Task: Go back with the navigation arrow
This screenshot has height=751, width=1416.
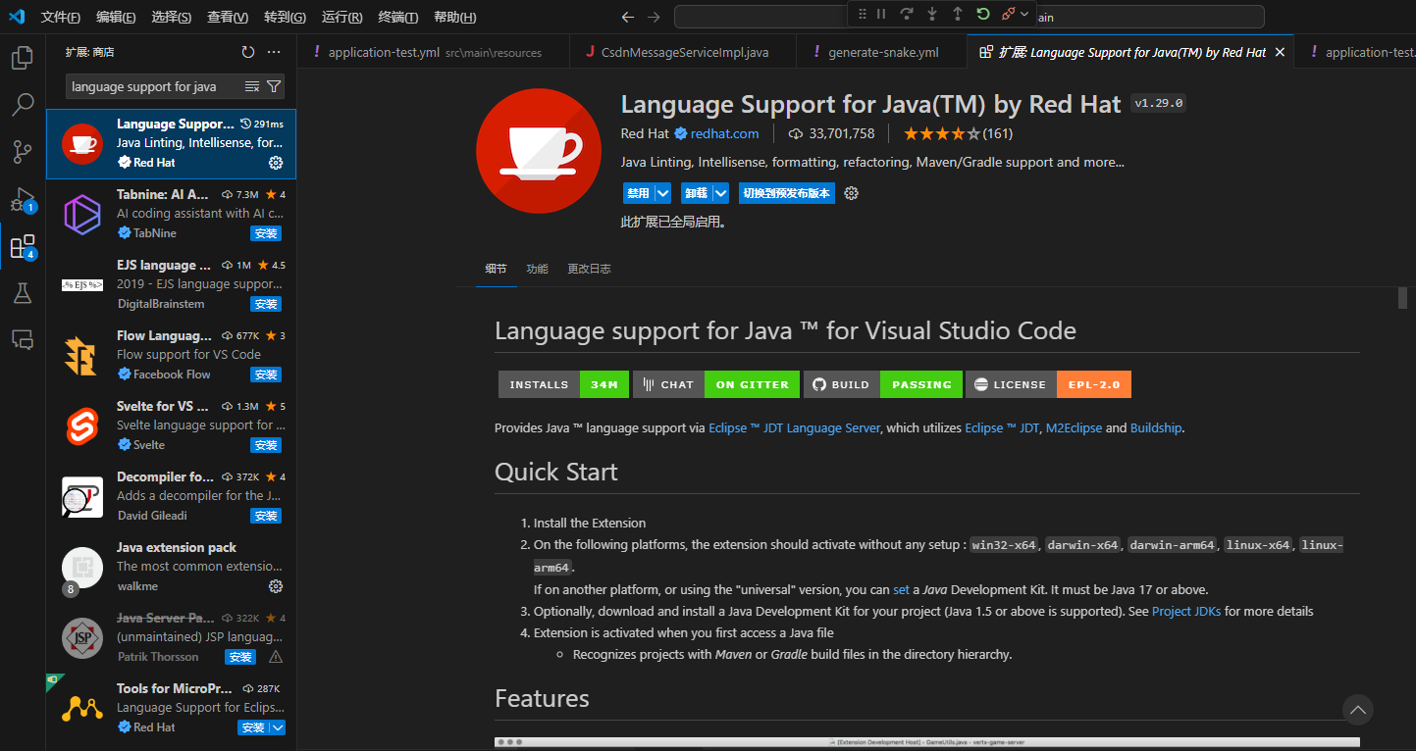Action: click(x=629, y=17)
